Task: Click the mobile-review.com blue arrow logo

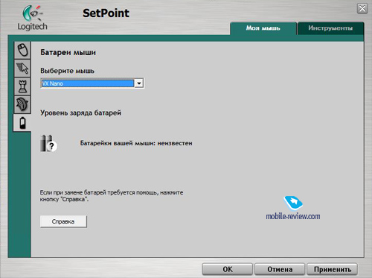Action: (293, 203)
